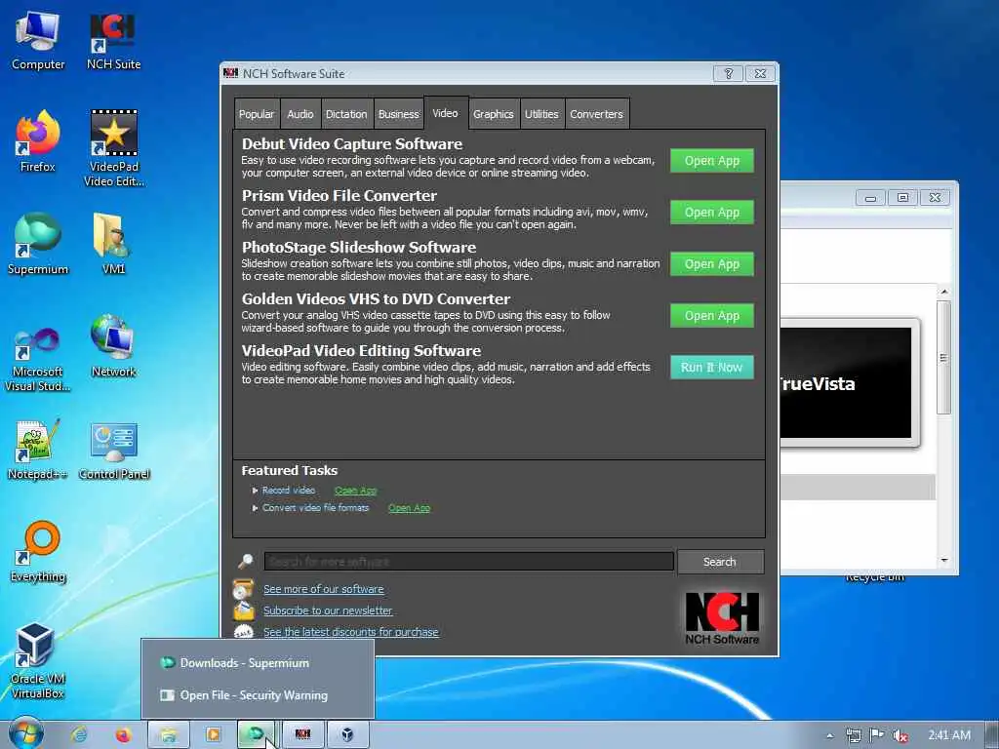Click the TrueVista thumbnail in background window
The width and height of the screenshot is (999, 749).
848,382
